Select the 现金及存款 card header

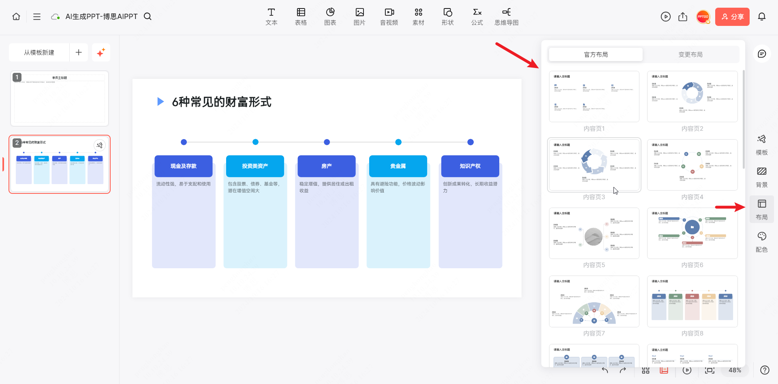tap(184, 166)
